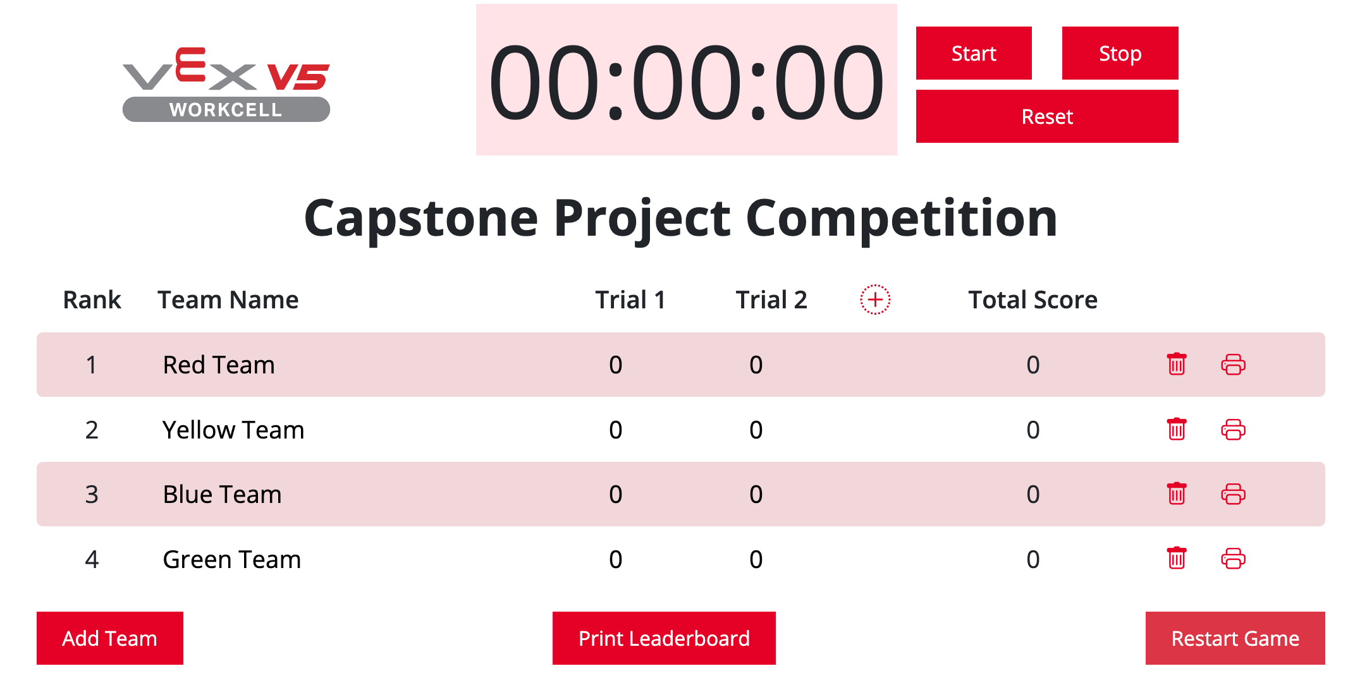1367x690 pixels.
Task: Print the Blue Team scores
Action: point(1233,494)
